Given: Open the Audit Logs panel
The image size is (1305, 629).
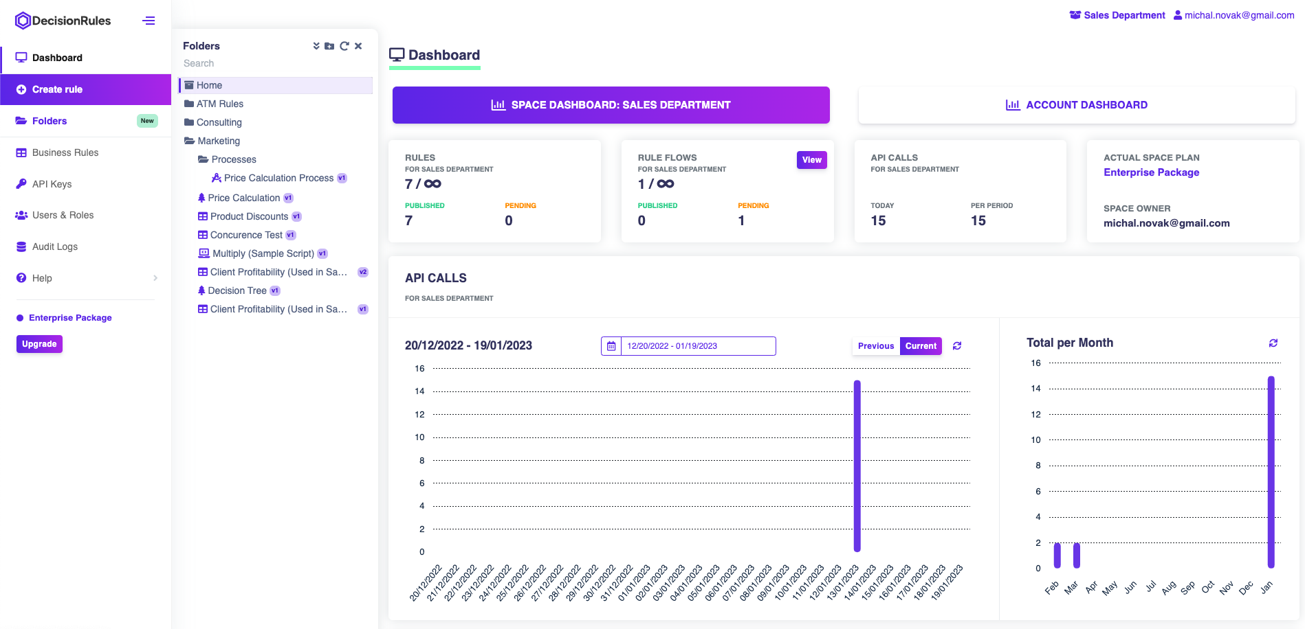Looking at the screenshot, I should [x=55, y=247].
